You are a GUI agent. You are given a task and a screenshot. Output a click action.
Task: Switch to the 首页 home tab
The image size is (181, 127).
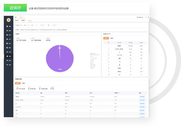(x=16, y=17)
